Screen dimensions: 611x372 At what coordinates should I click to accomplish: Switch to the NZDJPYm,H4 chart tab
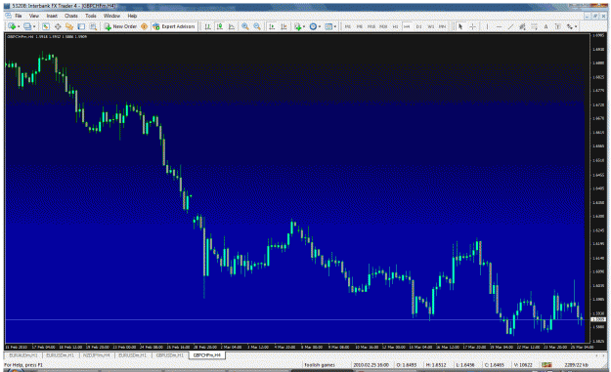click(96, 355)
